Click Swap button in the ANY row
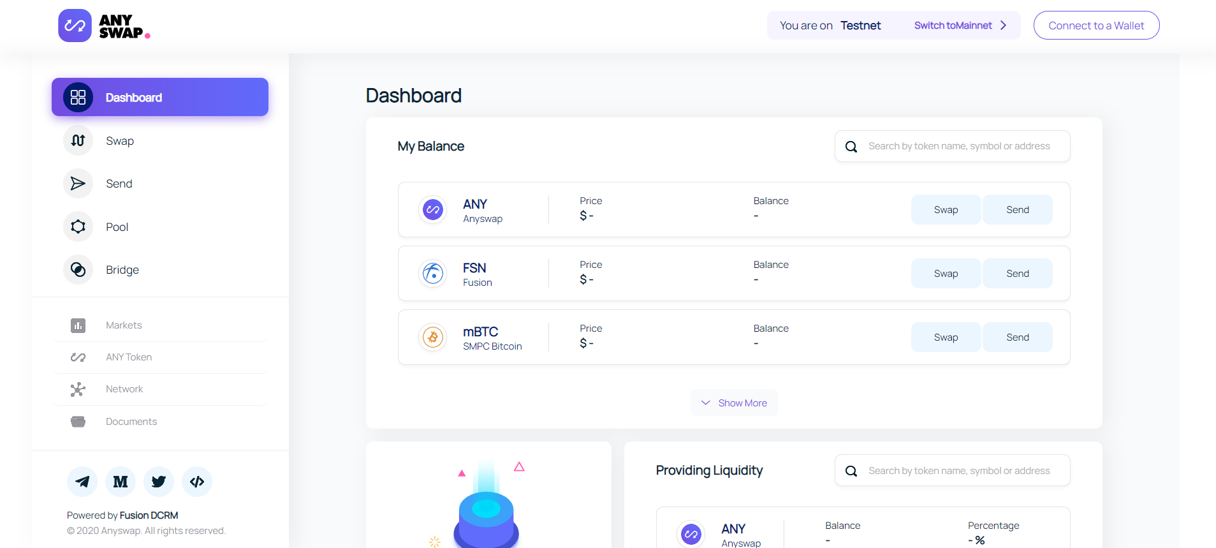1216x548 pixels. pyautogui.click(x=946, y=209)
